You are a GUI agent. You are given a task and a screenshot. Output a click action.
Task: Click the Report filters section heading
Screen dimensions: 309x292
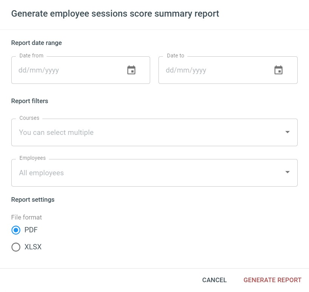tap(29, 101)
